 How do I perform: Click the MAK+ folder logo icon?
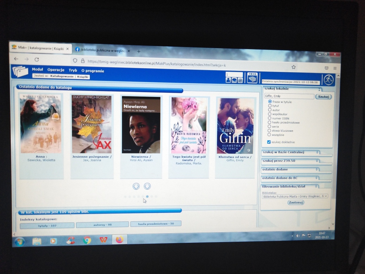coord(20,72)
